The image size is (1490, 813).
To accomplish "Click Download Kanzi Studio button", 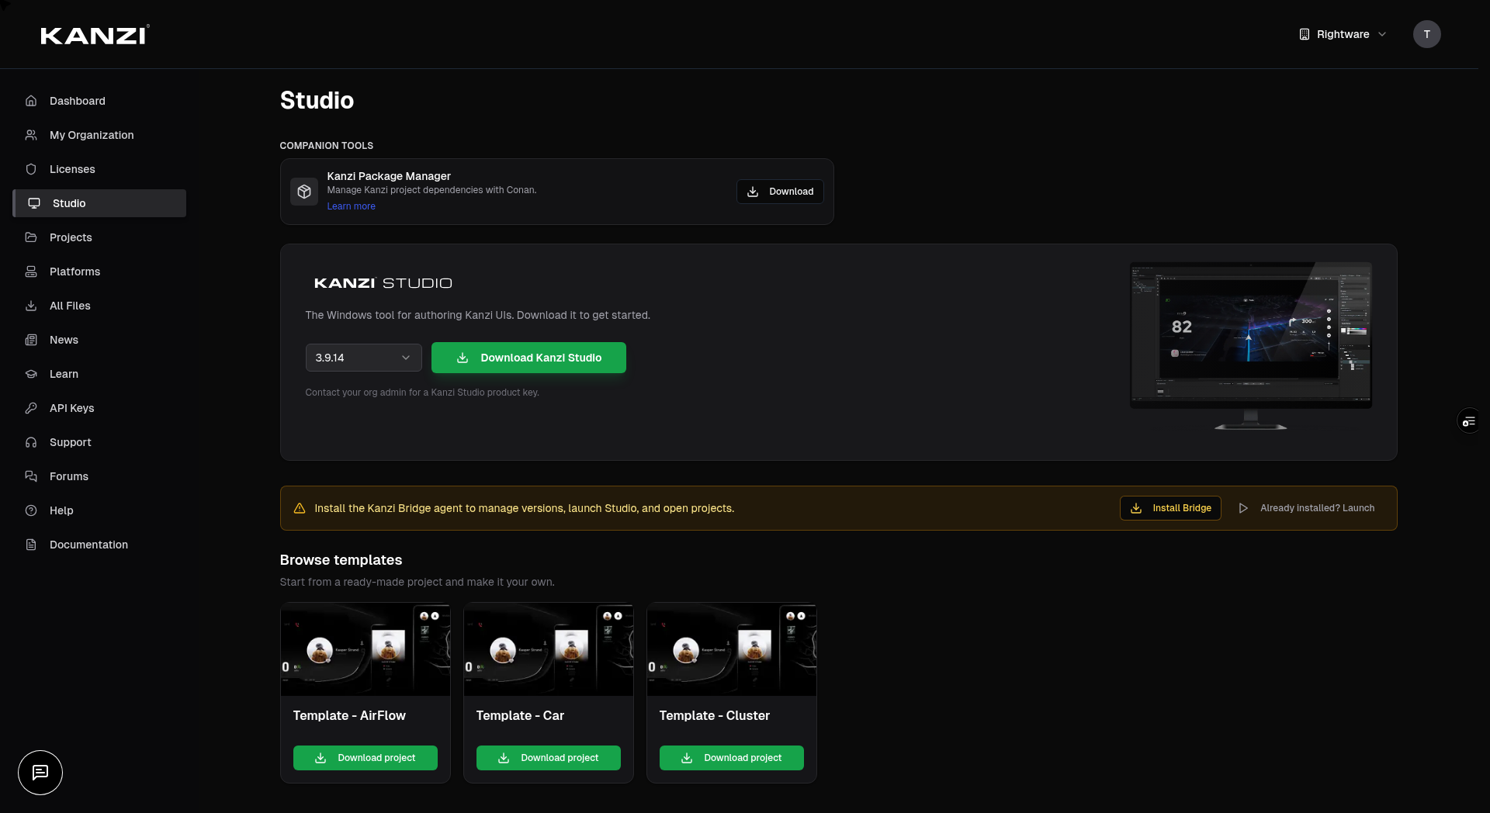I will click(528, 358).
